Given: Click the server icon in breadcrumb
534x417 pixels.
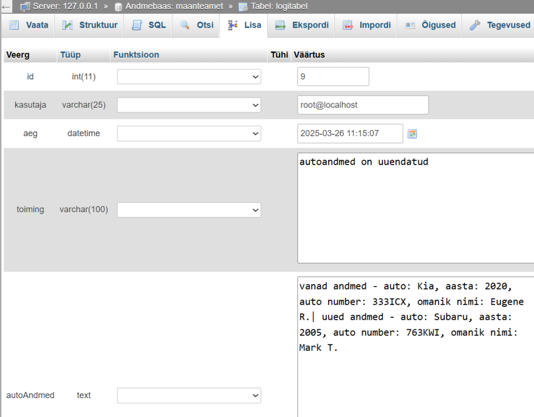Looking at the screenshot, I should (x=25, y=6).
